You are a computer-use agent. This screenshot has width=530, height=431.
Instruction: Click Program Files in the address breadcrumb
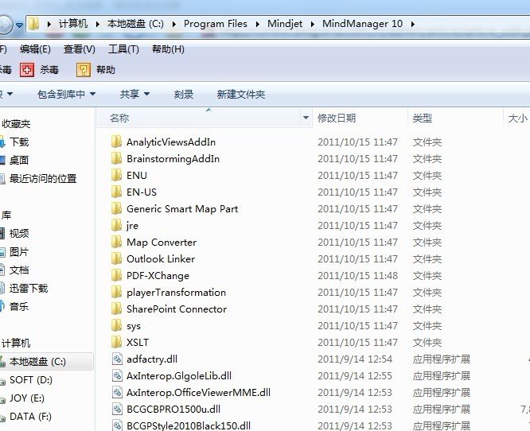pyautogui.click(x=216, y=24)
